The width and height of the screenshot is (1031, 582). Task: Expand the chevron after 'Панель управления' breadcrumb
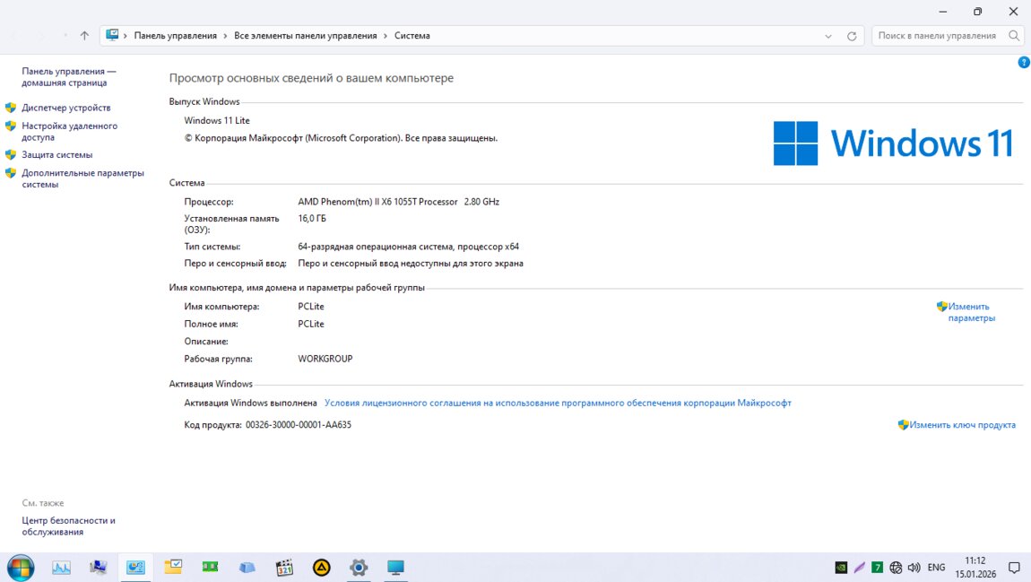tap(225, 36)
